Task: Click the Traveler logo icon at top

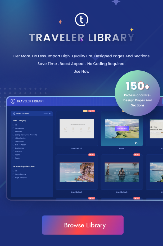Action: (x=81, y=20)
